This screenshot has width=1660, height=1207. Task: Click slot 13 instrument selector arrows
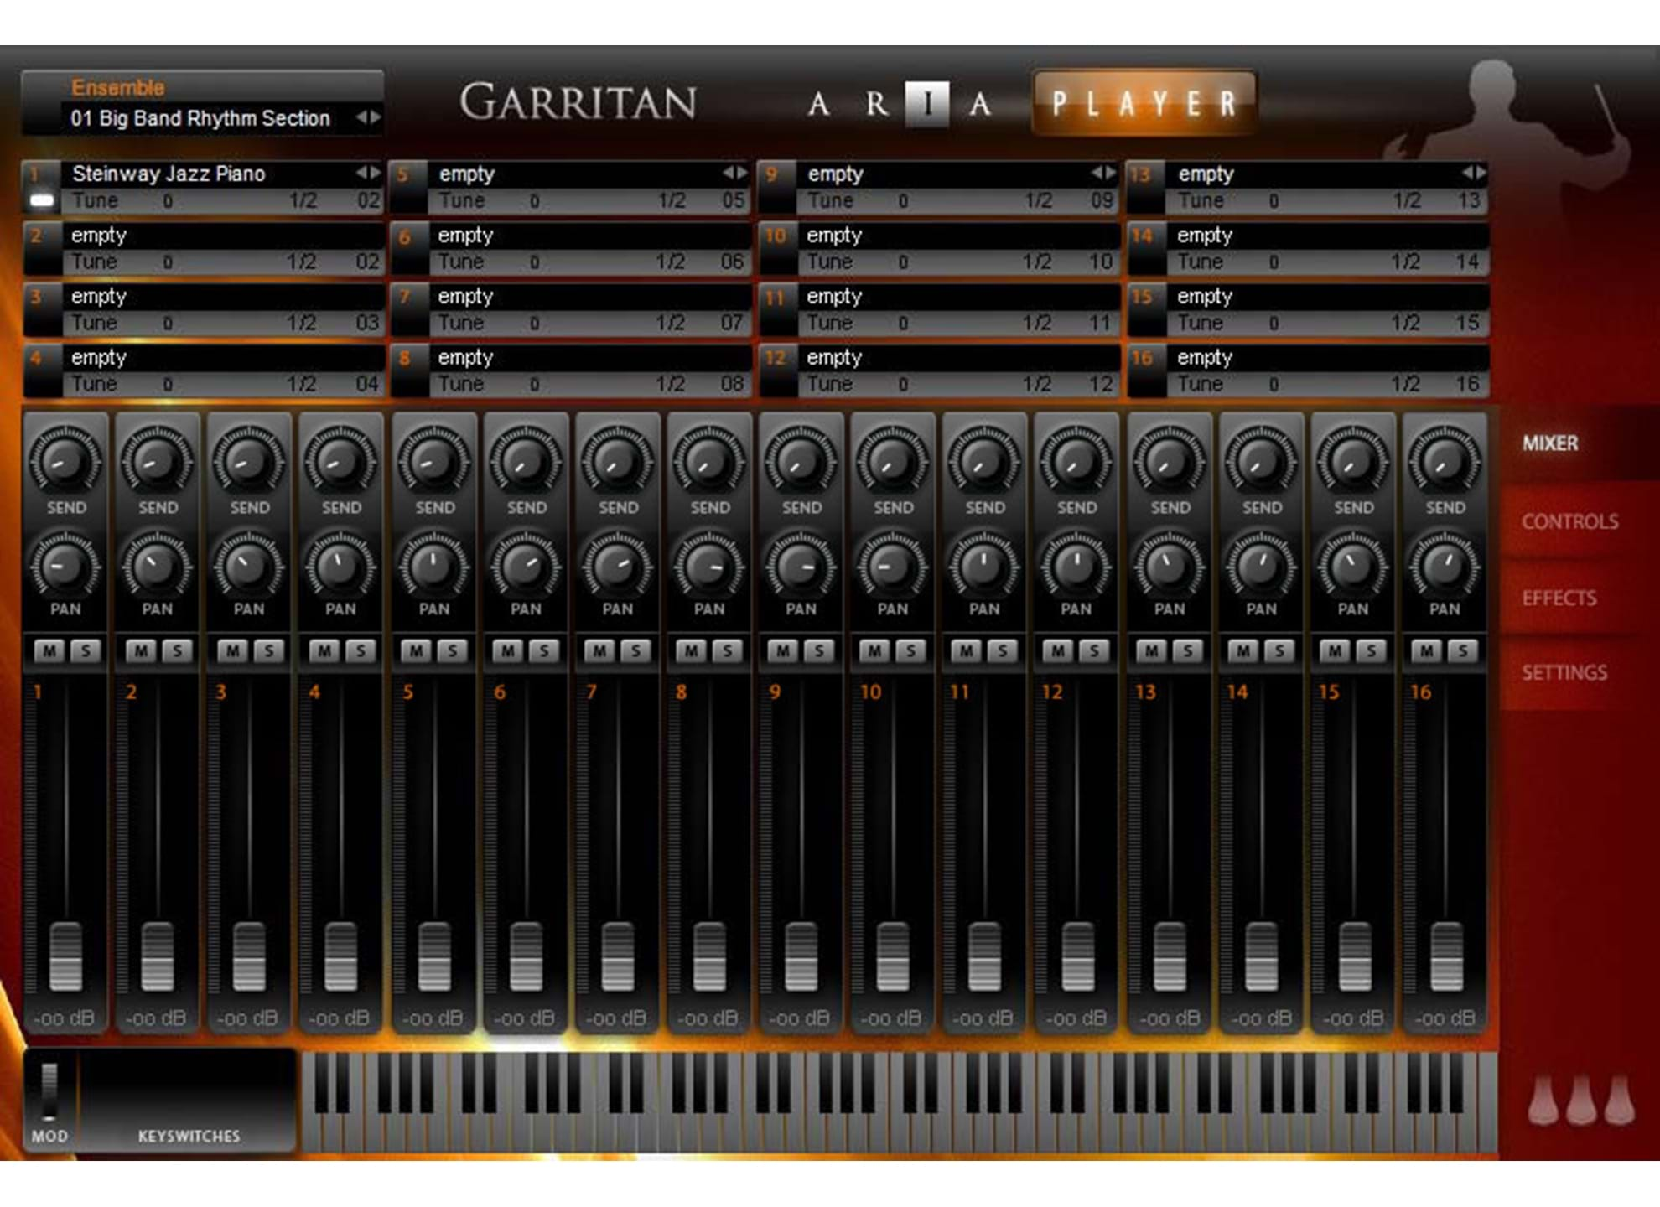[1474, 173]
